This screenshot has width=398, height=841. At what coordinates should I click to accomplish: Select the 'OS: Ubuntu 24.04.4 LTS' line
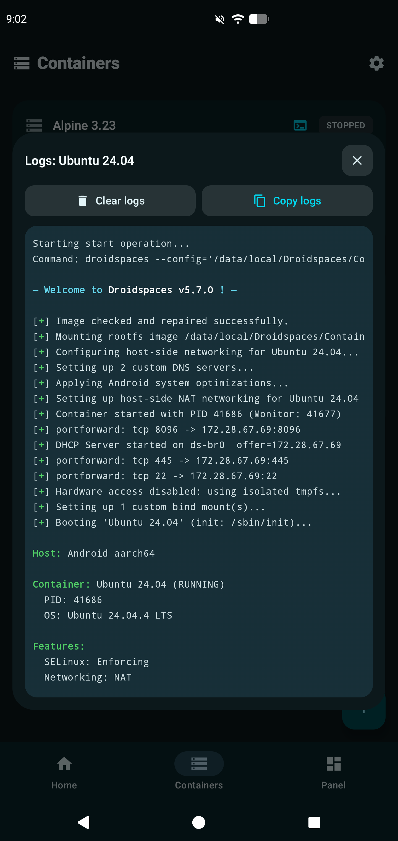click(108, 616)
